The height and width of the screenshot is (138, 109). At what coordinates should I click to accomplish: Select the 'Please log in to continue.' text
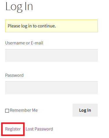32,26
